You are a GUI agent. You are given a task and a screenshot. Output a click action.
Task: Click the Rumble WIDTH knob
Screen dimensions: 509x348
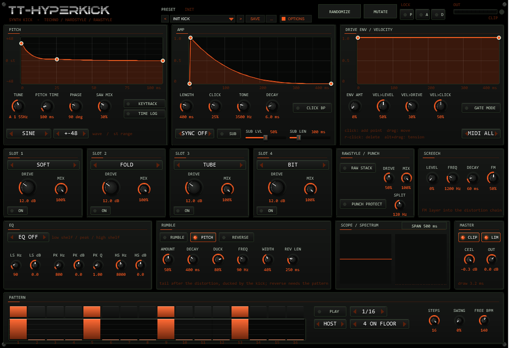[267, 260]
